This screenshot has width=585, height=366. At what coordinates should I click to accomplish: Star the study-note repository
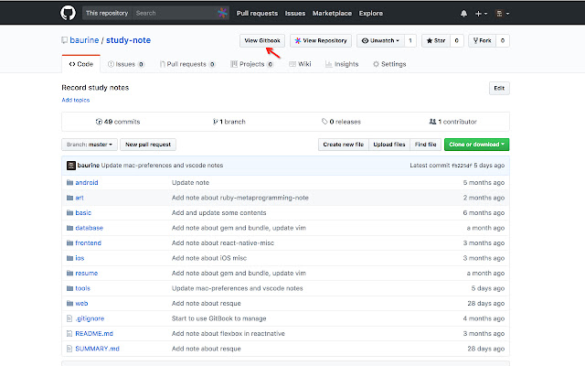pyautogui.click(x=436, y=41)
